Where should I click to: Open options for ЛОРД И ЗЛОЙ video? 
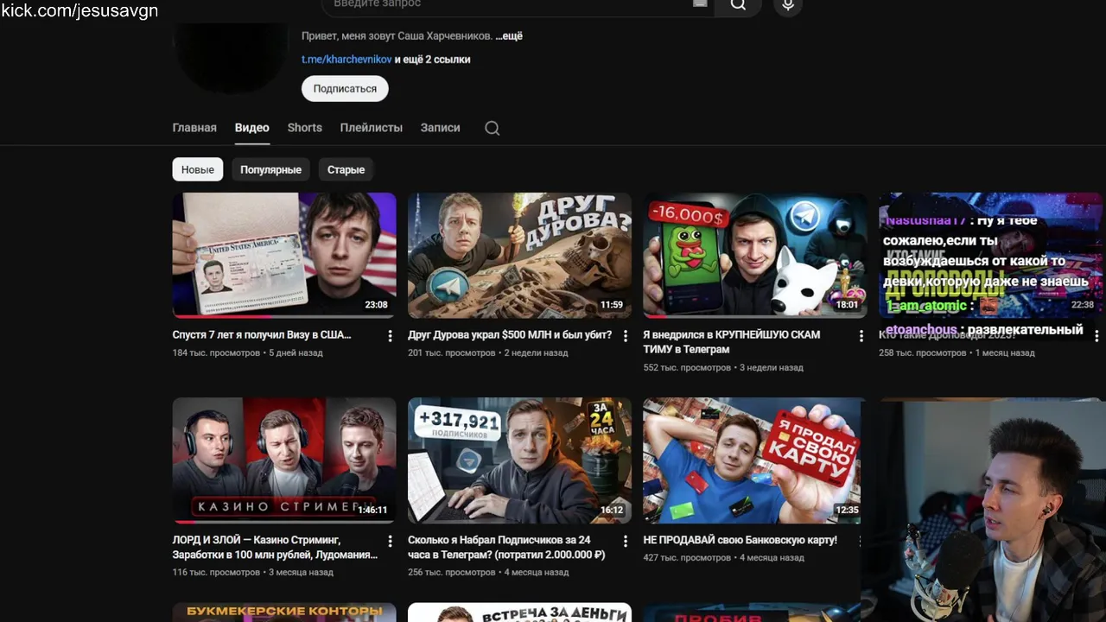390,542
